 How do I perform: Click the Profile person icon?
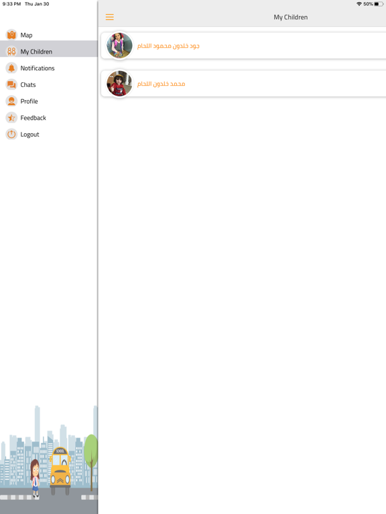pos(11,101)
